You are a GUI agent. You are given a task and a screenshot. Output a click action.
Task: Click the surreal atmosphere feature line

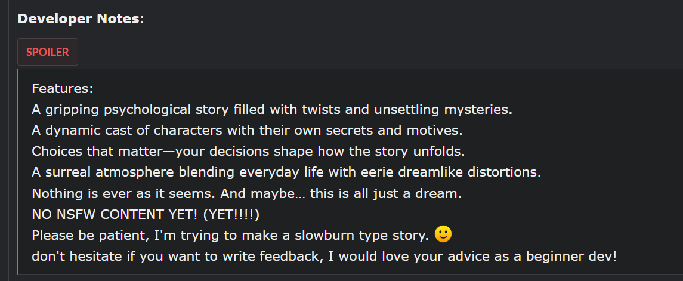coord(286,172)
